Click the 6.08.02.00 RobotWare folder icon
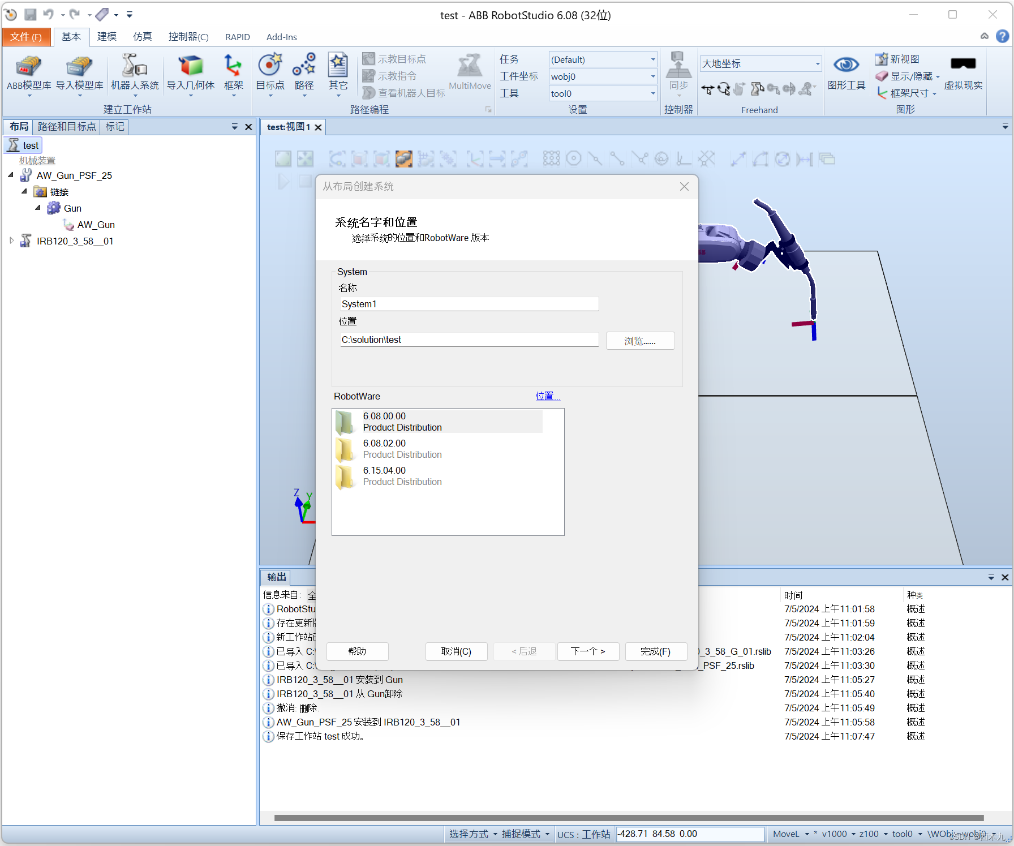 (x=345, y=449)
